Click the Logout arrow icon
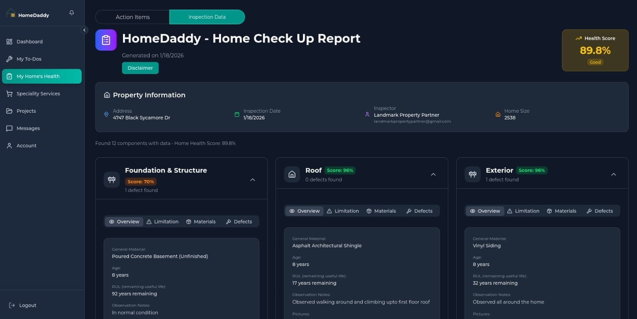Image resolution: width=637 pixels, height=319 pixels. [x=12, y=305]
